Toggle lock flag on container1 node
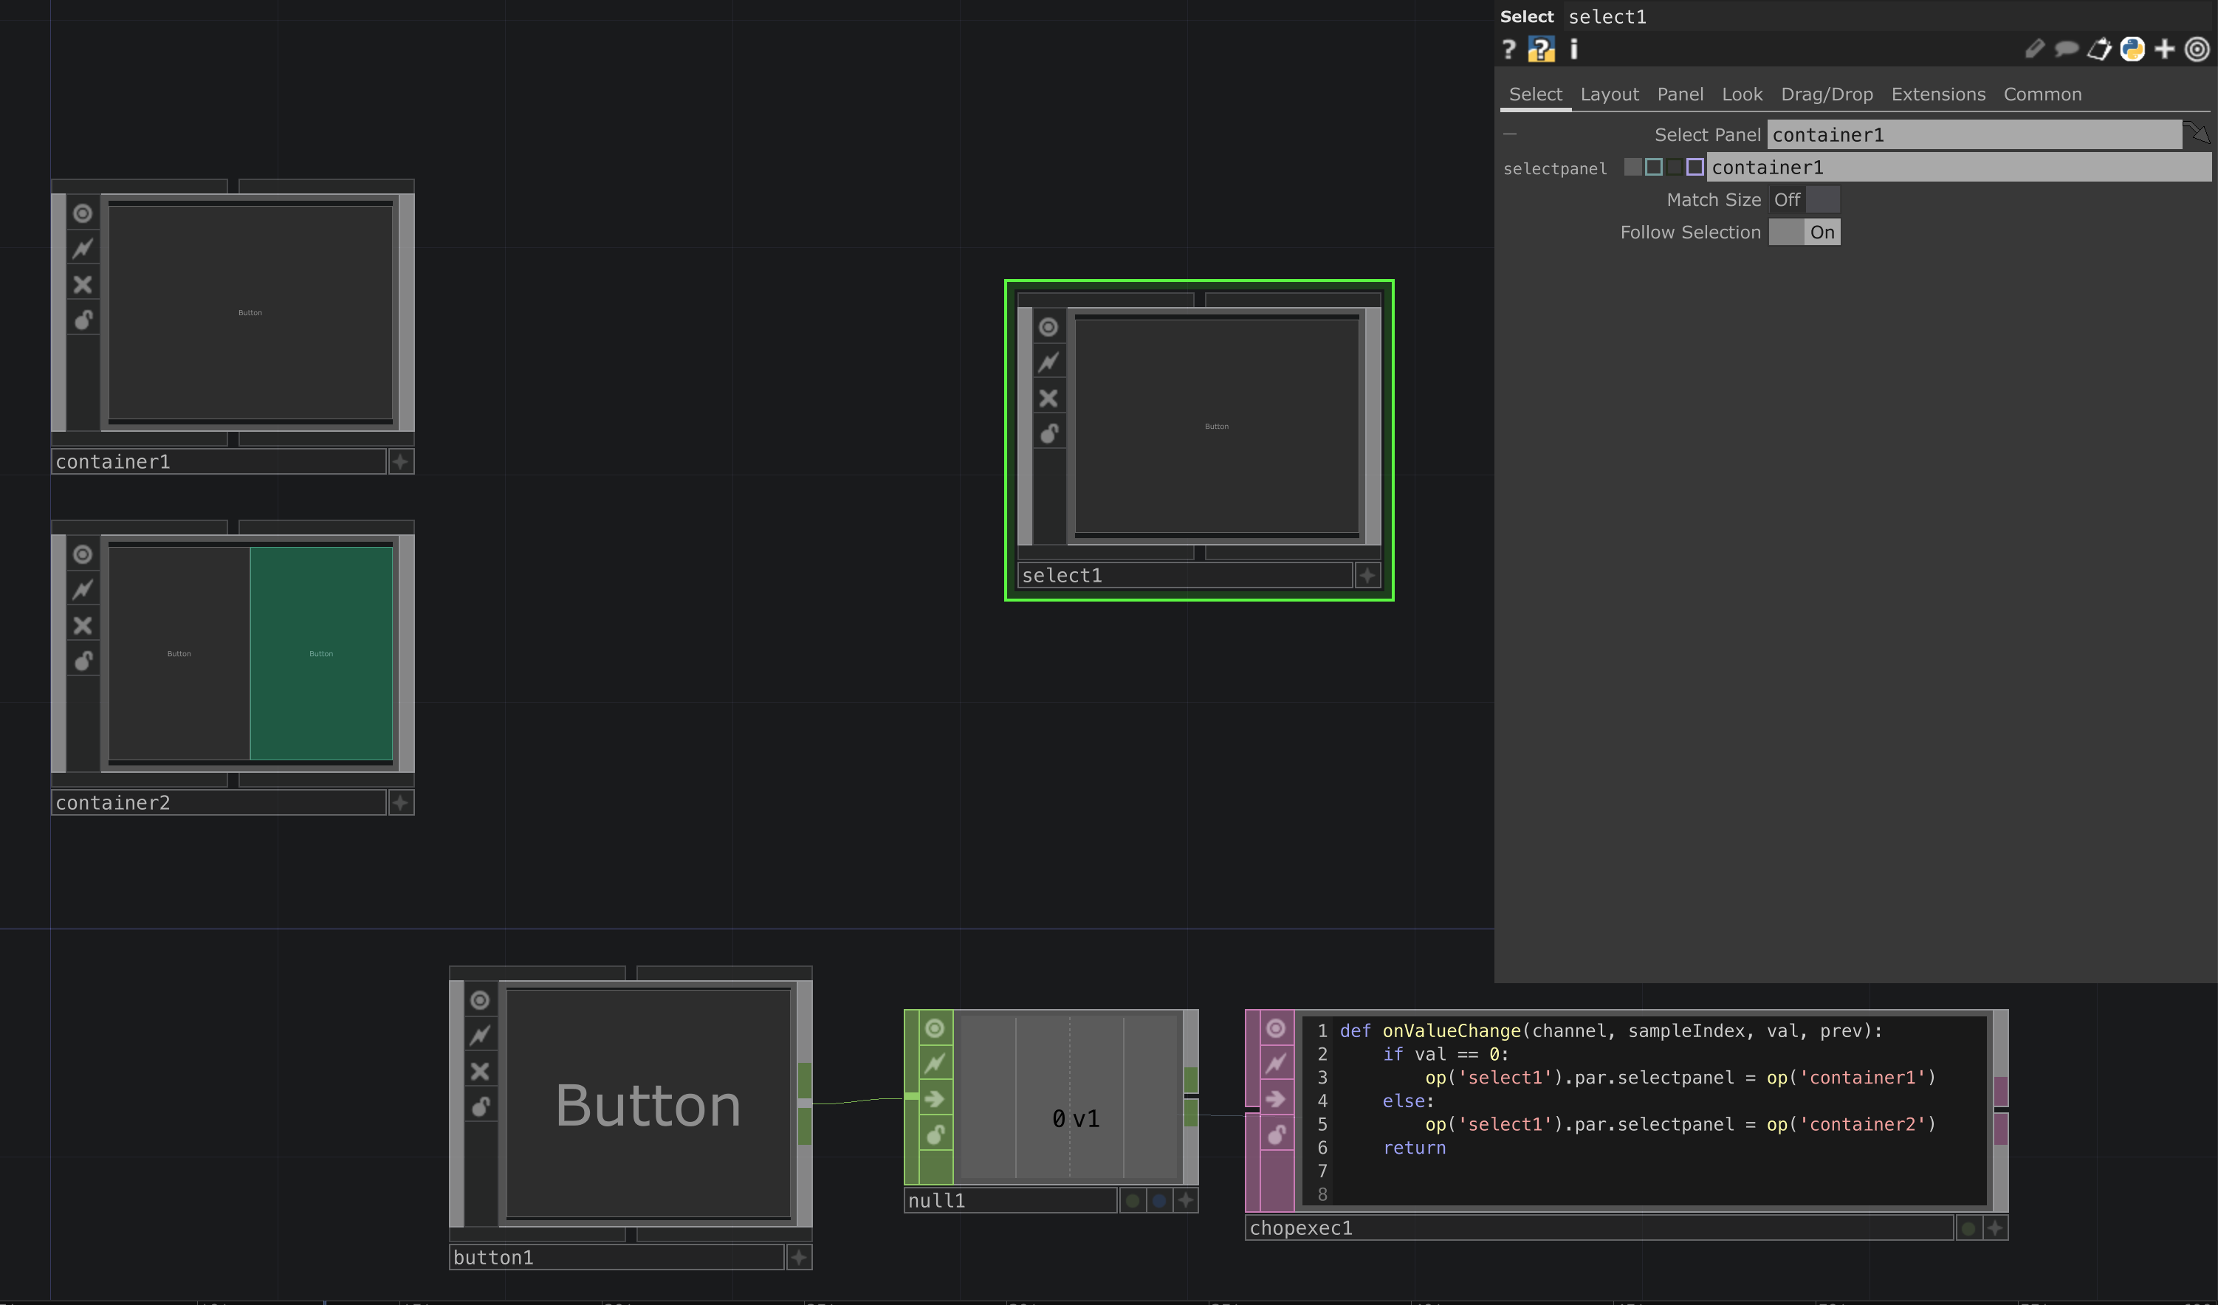 [x=83, y=320]
